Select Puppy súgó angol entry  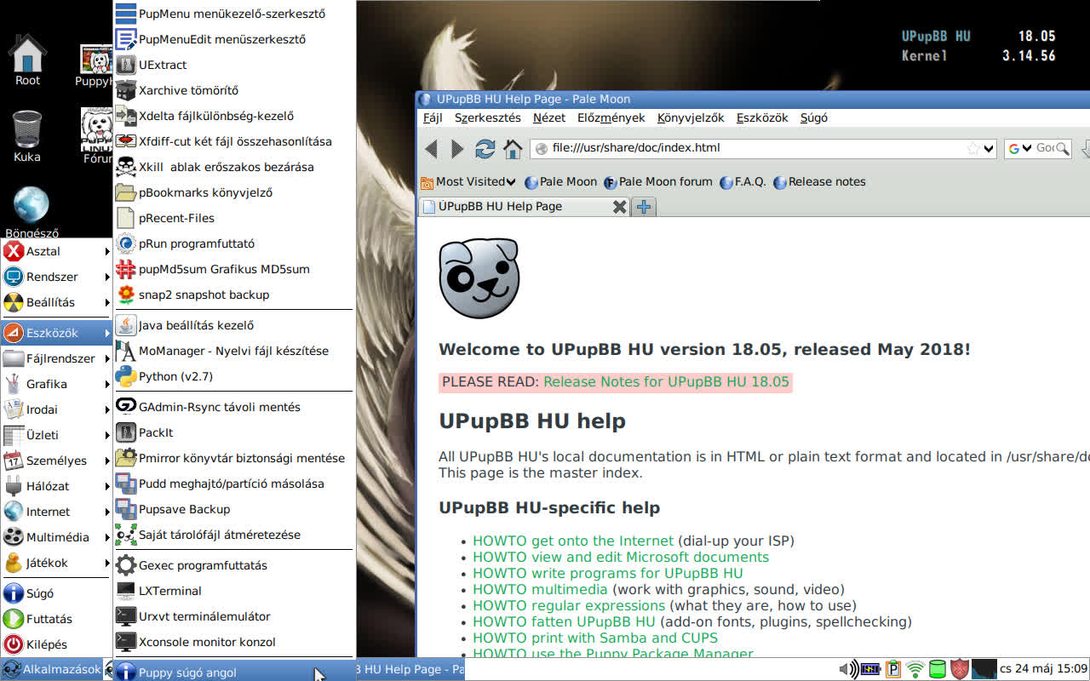(x=235, y=672)
